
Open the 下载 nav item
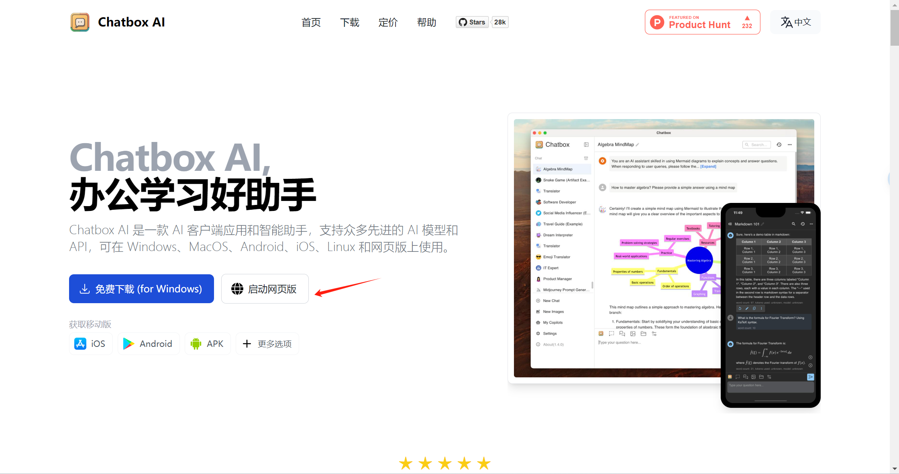350,22
